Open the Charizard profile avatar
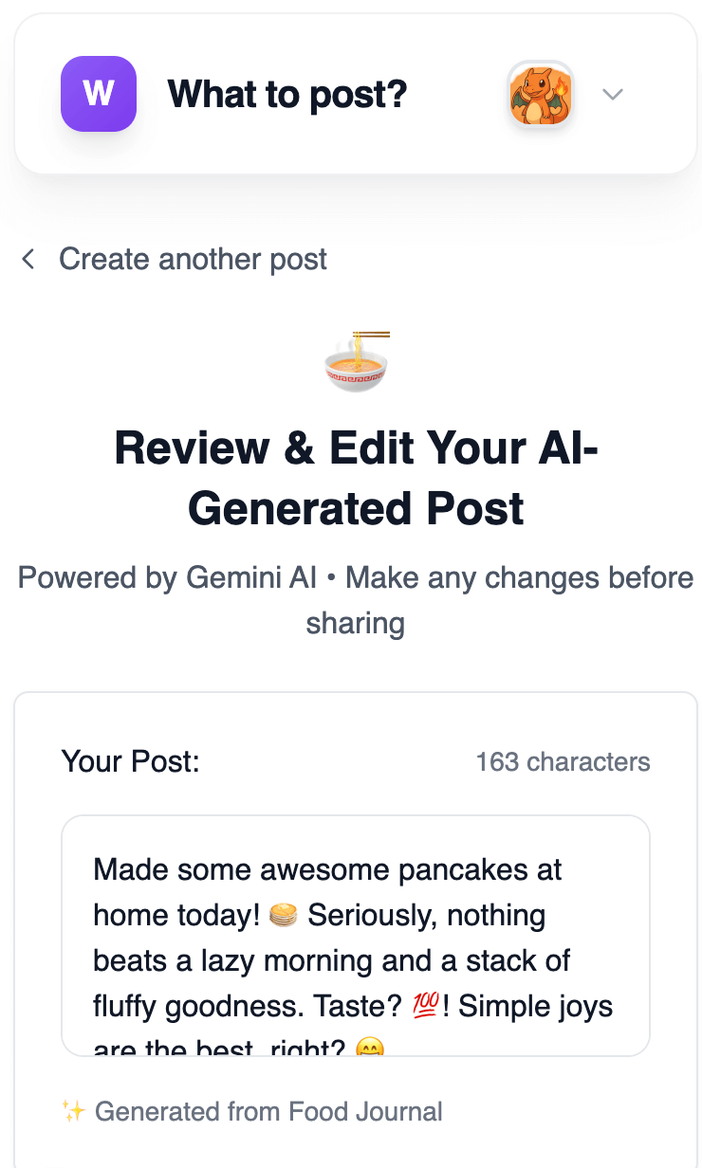 540,94
